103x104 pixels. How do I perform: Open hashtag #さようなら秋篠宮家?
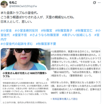[45, 35]
